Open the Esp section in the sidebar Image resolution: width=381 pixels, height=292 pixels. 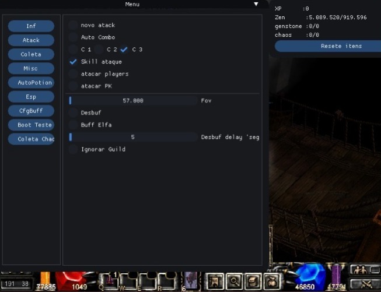coord(32,97)
